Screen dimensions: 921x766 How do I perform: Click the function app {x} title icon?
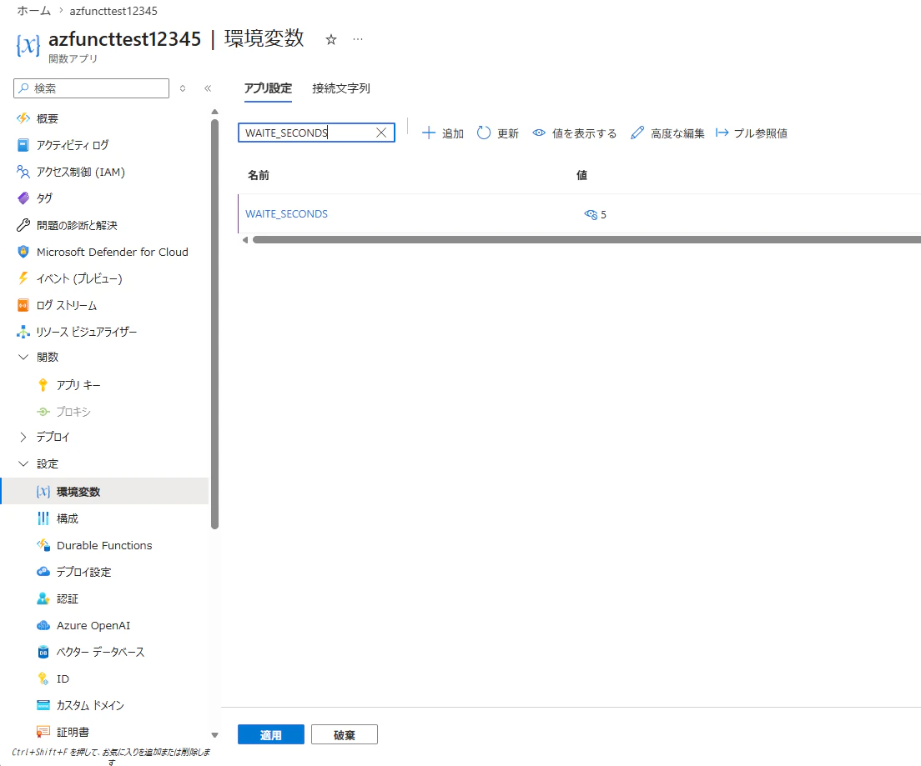(28, 45)
